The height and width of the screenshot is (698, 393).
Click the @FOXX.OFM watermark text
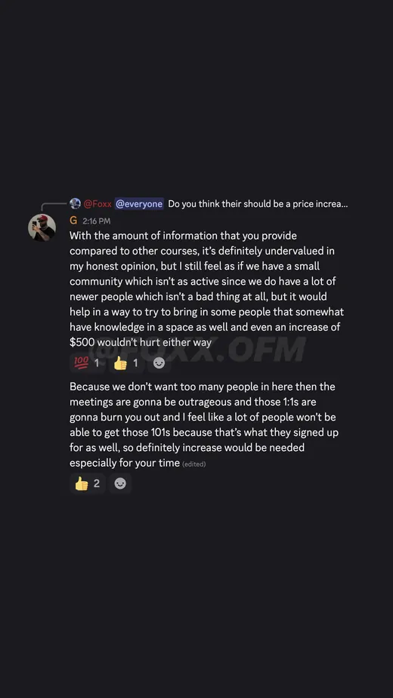(x=198, y=349)
